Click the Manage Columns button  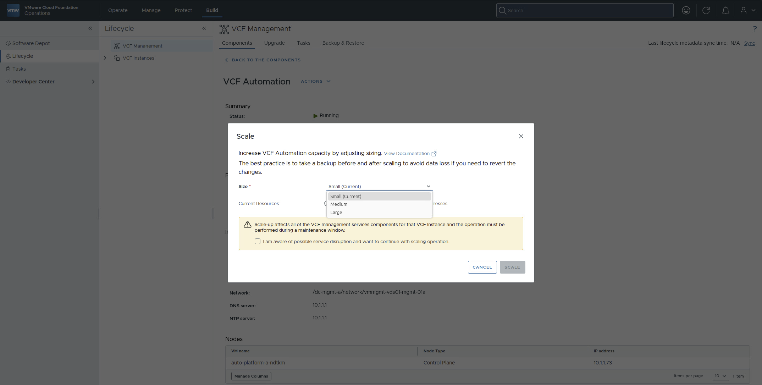[251, 376]
